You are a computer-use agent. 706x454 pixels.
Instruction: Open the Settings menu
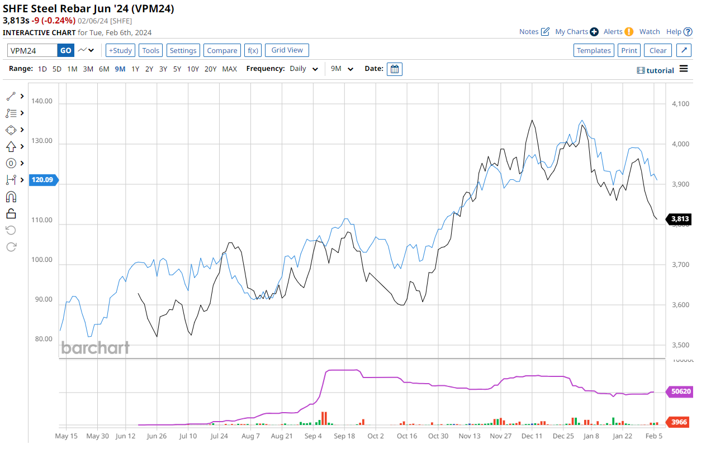(183, 50)
